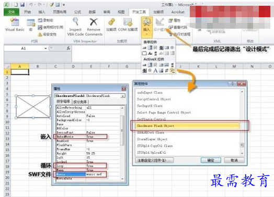Click Run Dialog (执行对话框)
Image resolution: width=274 pixels, height=197 pixels.
(x=180, y=34)
